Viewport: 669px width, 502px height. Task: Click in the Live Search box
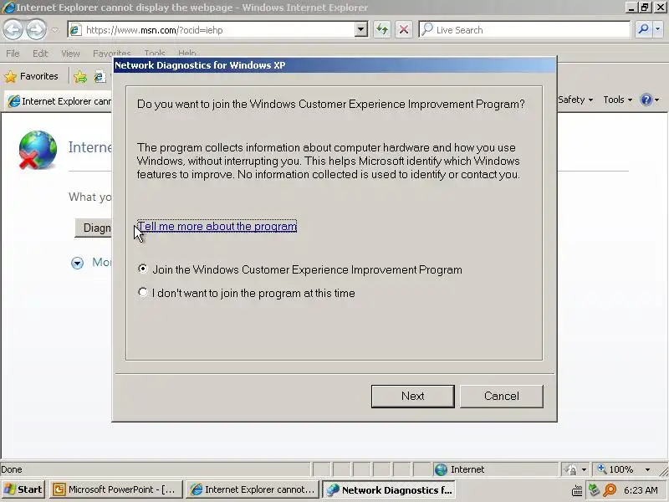click(x=524, y=30)
